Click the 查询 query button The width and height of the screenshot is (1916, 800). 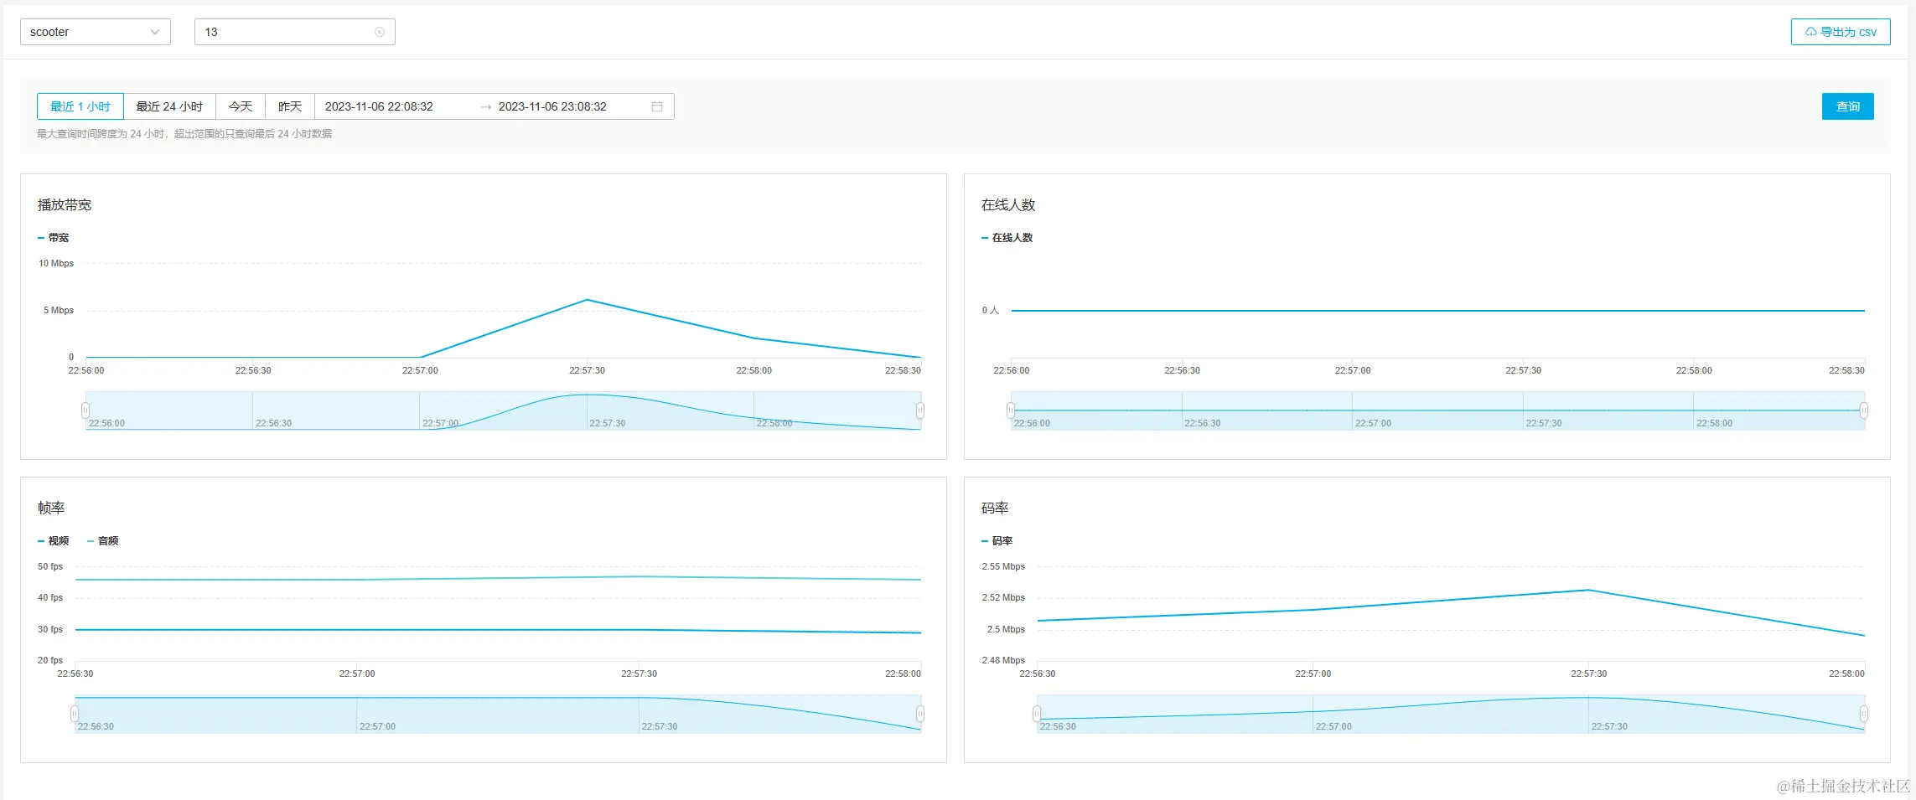pyautogui.click(x=1848, y=106)
